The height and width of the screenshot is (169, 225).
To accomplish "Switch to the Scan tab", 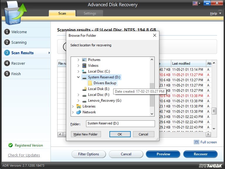I will tap(62, 13).
